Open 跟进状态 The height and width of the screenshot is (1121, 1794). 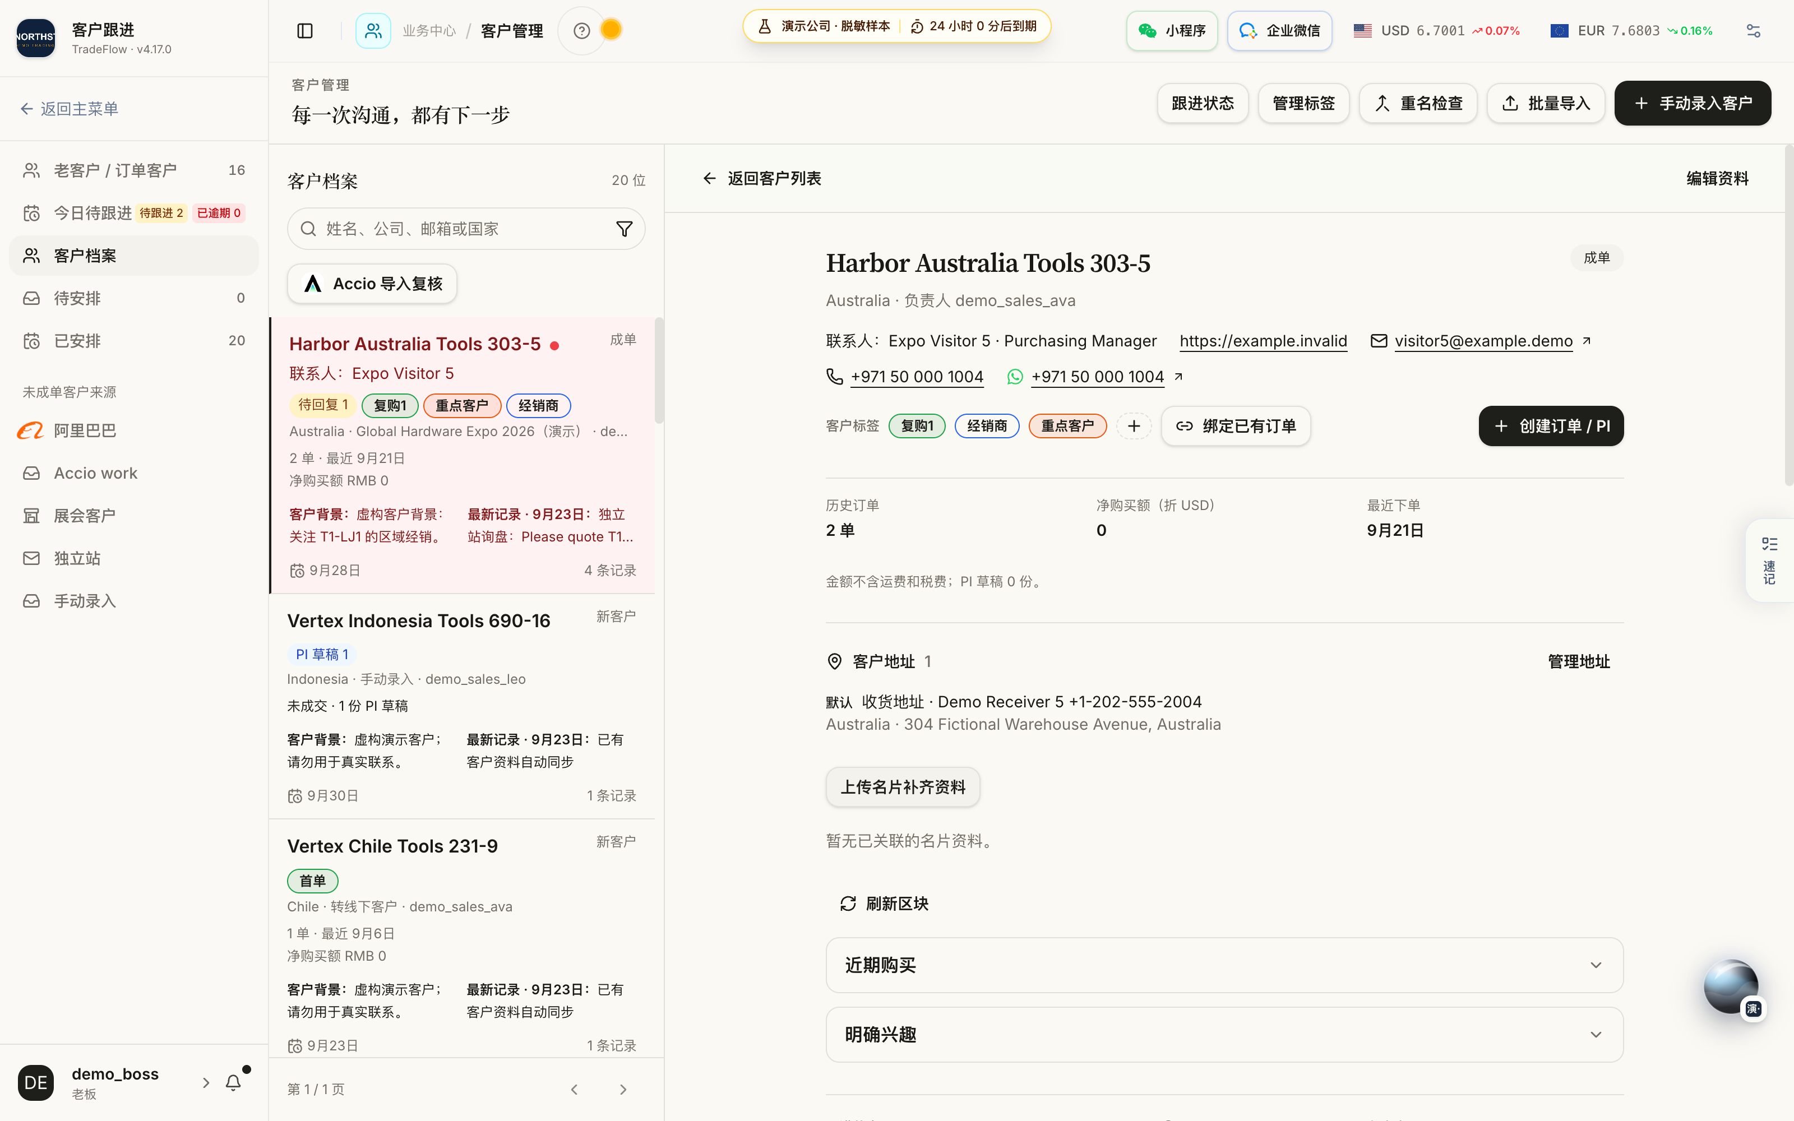pyautogui.click(x=1203, y=103)
